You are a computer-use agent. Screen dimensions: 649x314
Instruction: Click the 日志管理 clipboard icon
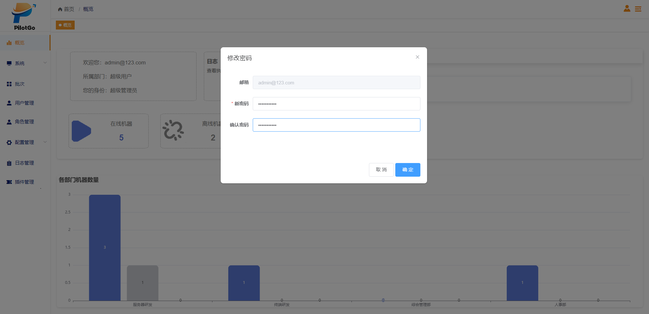9,163
